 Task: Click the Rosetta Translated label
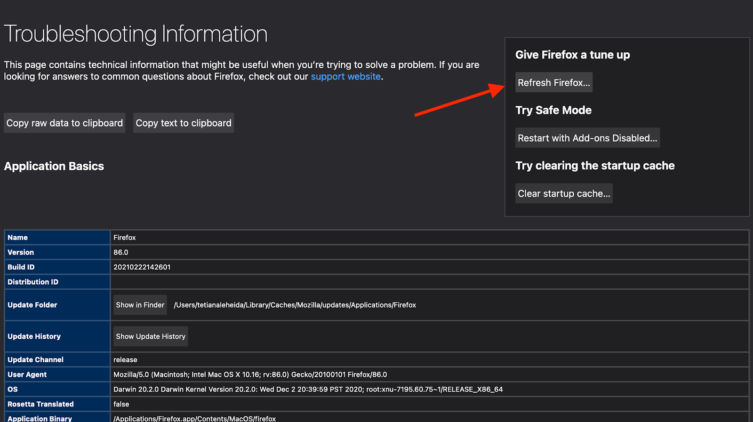point(41,404)
